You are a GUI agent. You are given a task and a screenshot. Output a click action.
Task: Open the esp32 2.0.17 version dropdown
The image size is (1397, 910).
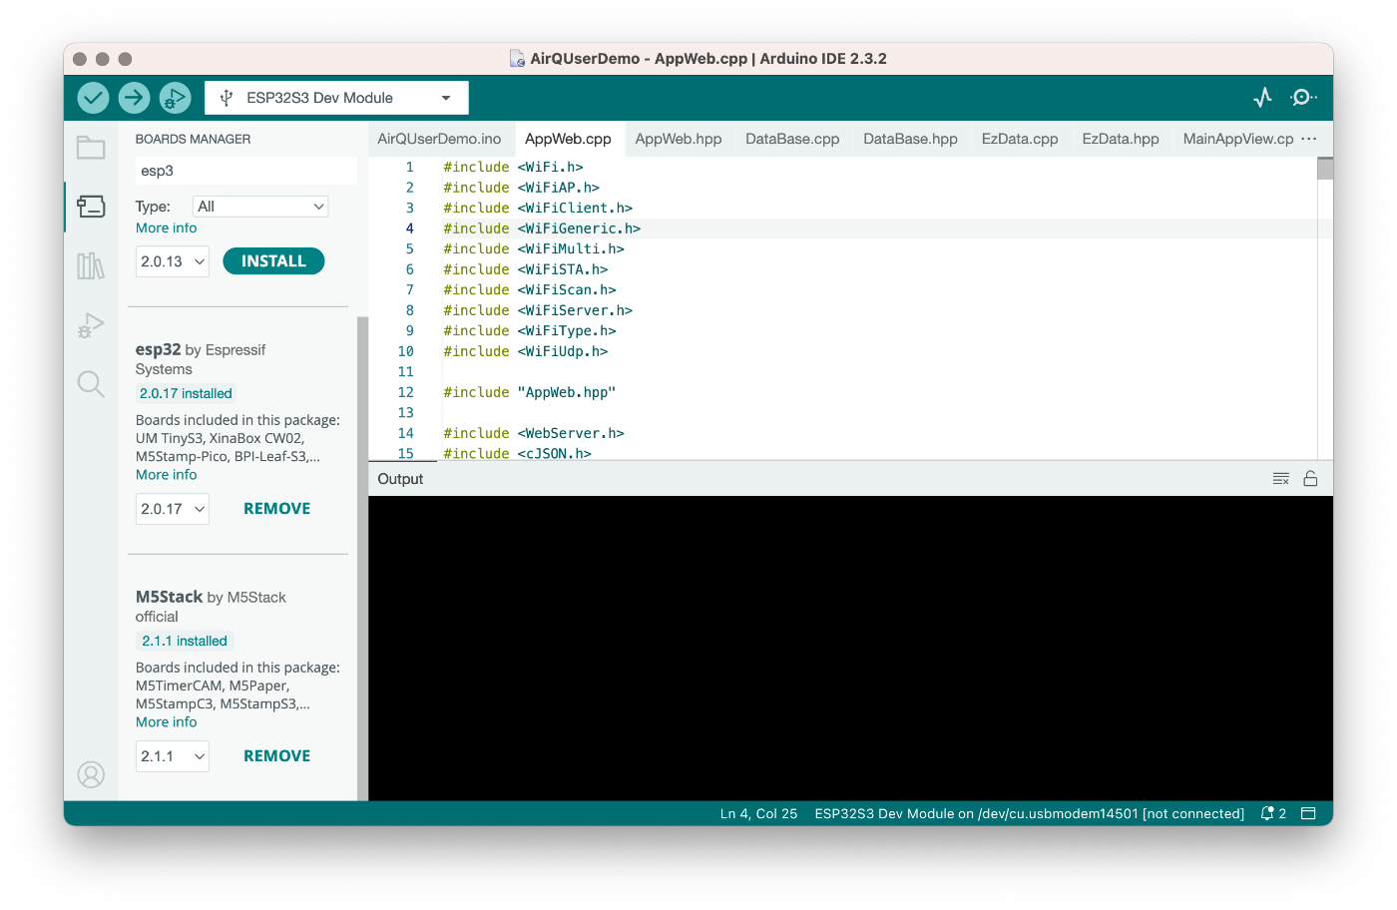point(173,509)
